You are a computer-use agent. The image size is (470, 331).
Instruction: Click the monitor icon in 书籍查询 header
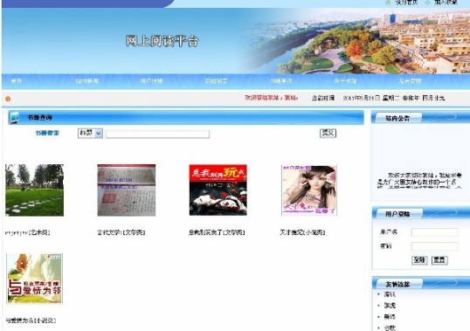14,117
